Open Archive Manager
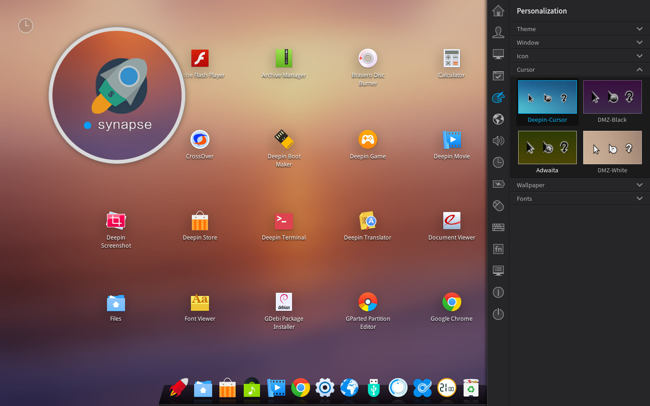This screenshot has height=406, width=650. pos(284,58)
